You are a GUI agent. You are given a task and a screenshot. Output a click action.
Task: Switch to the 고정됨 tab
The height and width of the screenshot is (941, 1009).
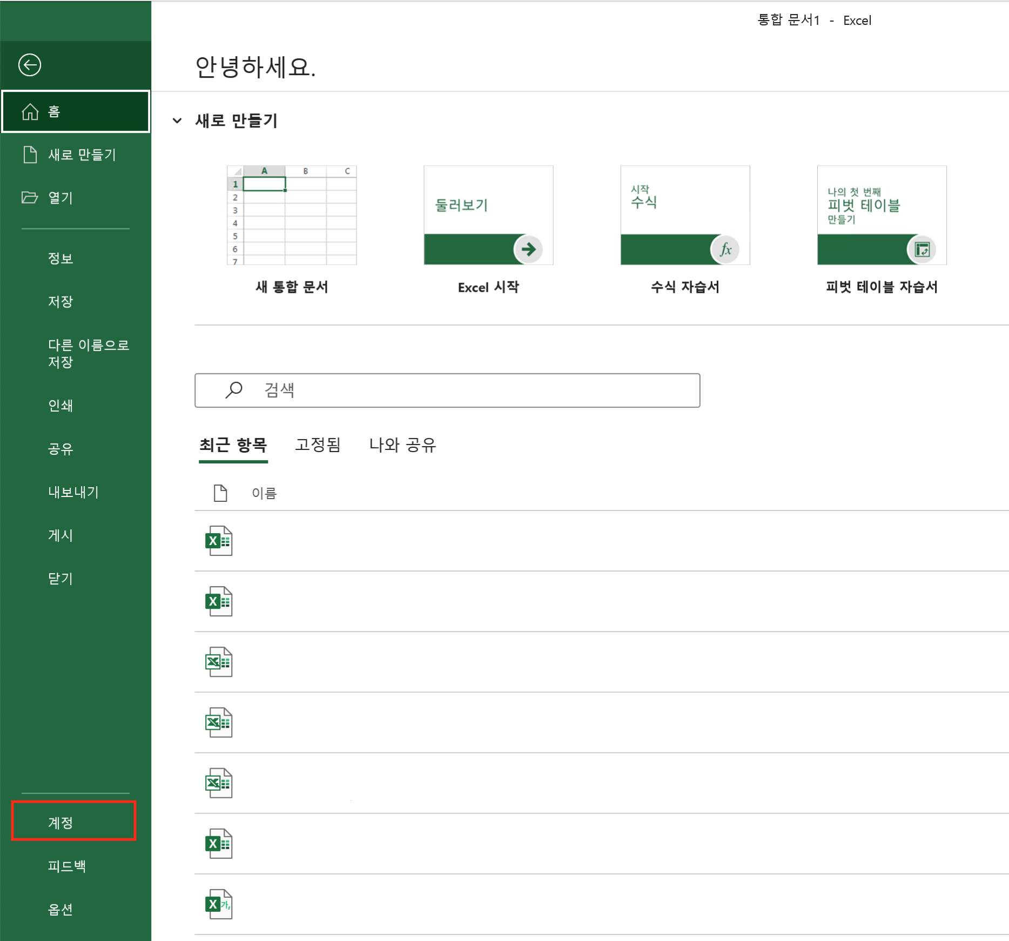pyautogui.click(x=318, y=445)
